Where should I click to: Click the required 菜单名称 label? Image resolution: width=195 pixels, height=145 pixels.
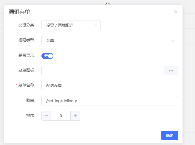(x=27, y=85)
